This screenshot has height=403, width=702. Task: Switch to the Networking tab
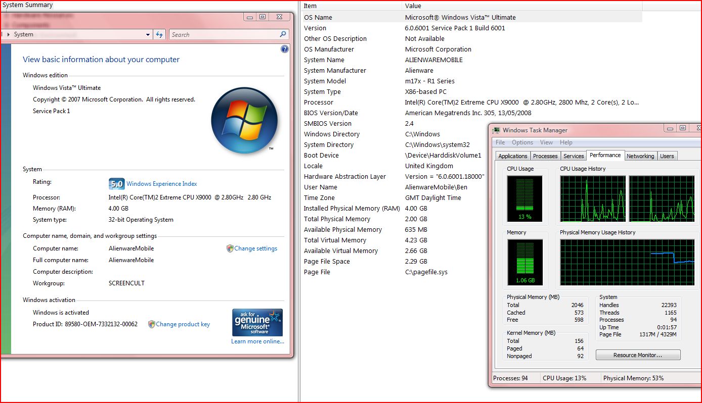(x=640, y=156)
